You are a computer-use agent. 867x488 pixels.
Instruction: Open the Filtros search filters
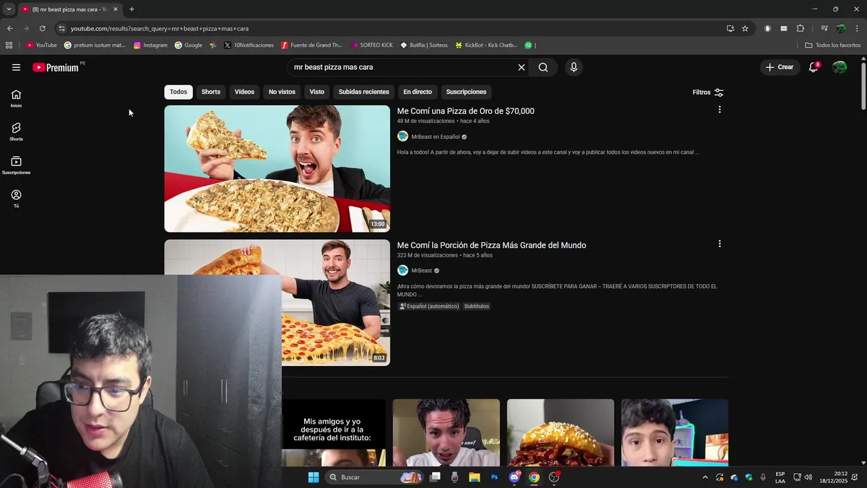[x=708, y=92]
